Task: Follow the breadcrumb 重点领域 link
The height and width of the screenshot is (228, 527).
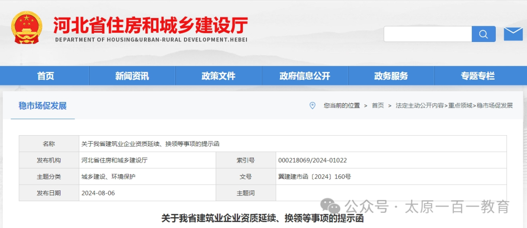Action: [x=460, y=105]
